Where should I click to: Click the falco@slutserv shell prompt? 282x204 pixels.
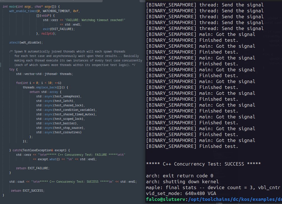166,199
